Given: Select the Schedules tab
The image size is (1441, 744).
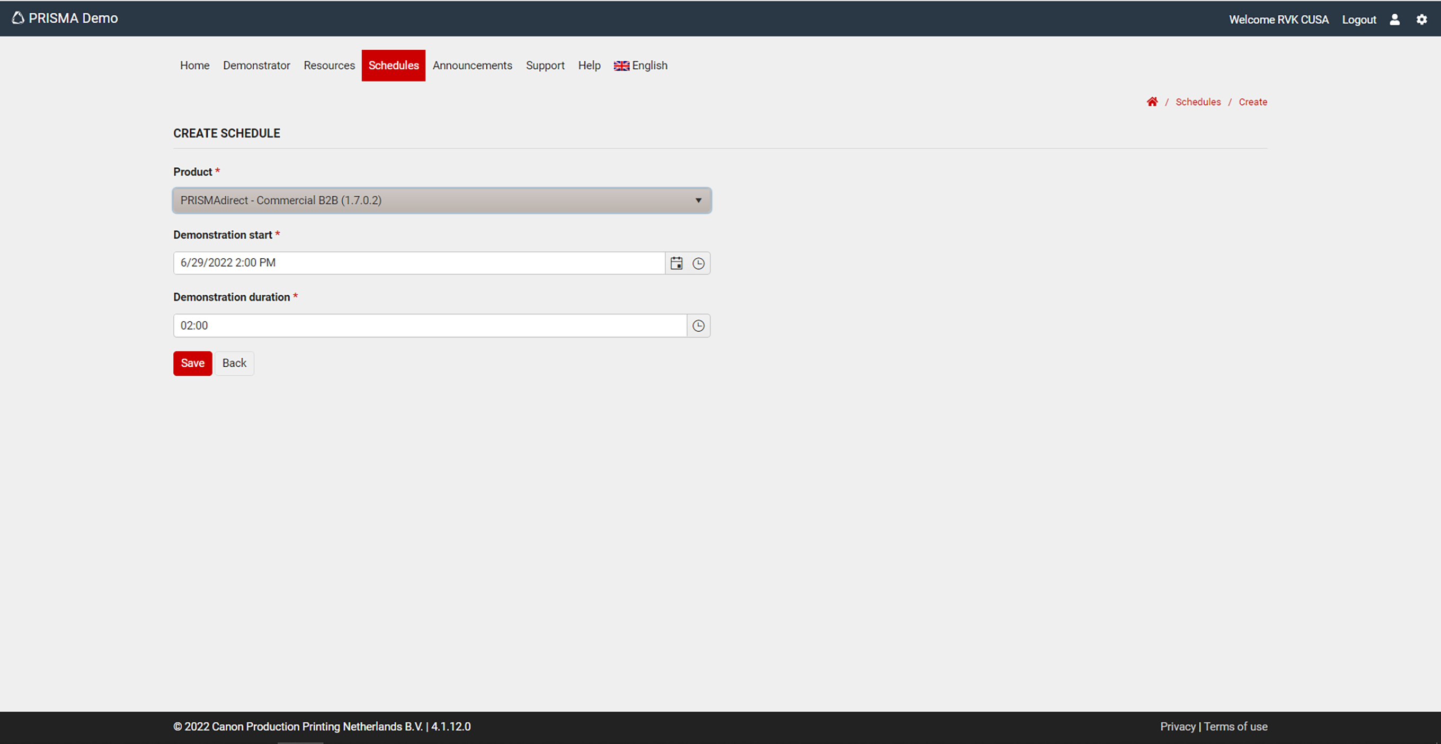Looking at the screenshot, I should point(393,66).
